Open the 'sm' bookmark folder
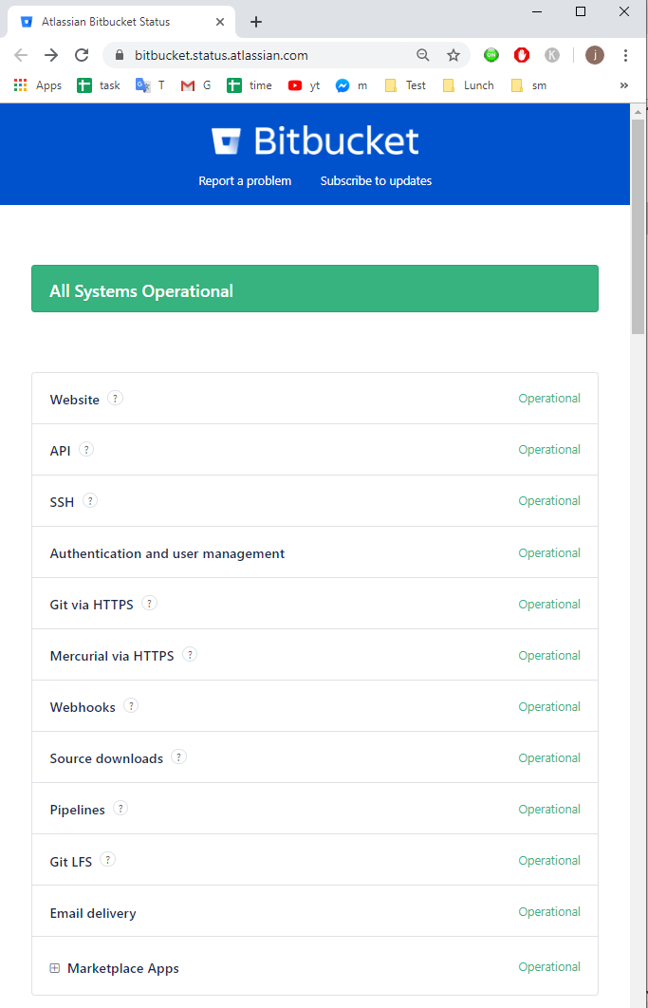The image size is (648, 1008). coord(529,85)
